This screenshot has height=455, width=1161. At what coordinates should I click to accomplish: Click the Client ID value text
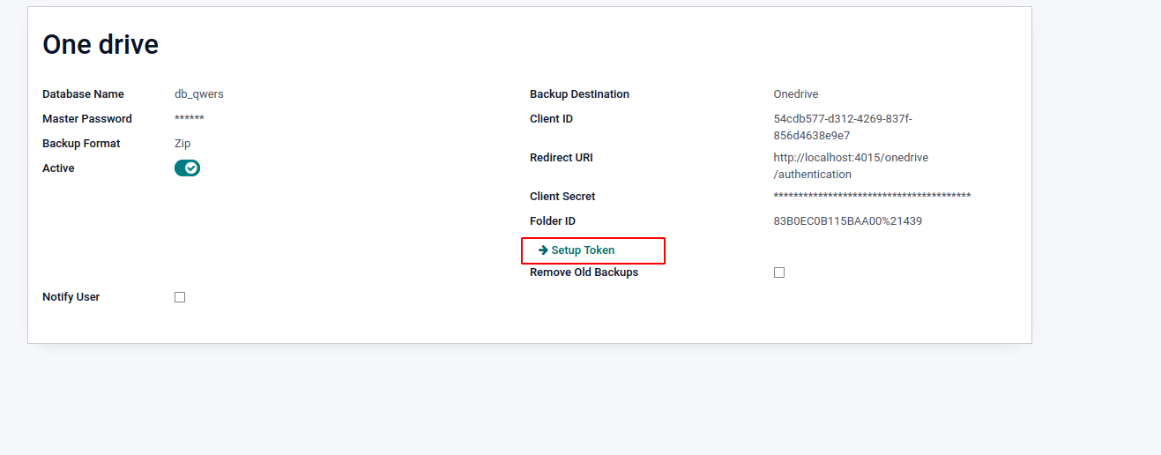click(x=843, y=127)
